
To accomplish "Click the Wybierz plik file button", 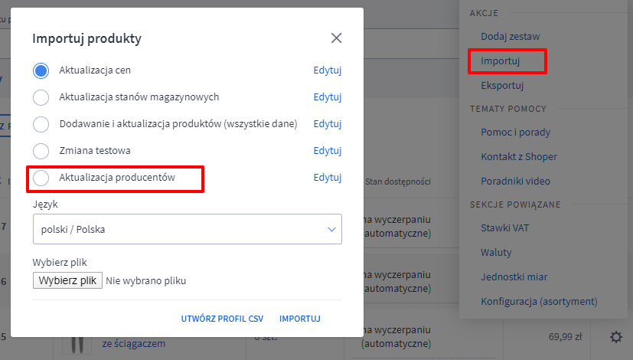I will [x=67, y=280].
